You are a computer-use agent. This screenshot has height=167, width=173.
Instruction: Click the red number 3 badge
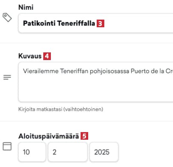100,23
